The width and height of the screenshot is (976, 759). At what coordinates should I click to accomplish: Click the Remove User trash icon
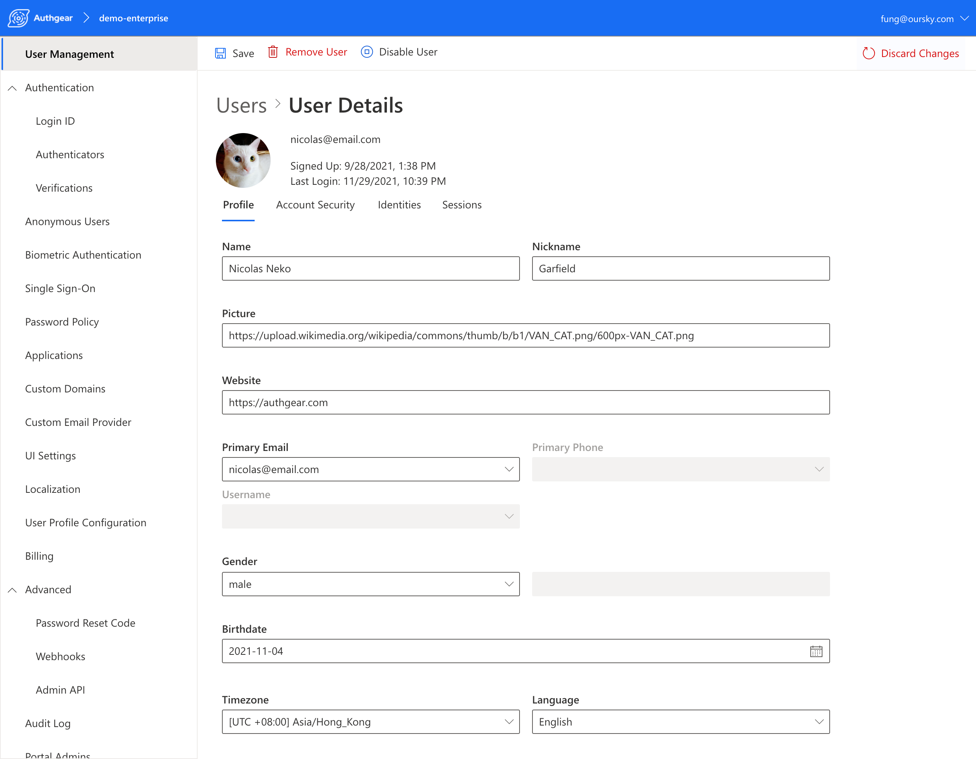[x=273, y=52]
